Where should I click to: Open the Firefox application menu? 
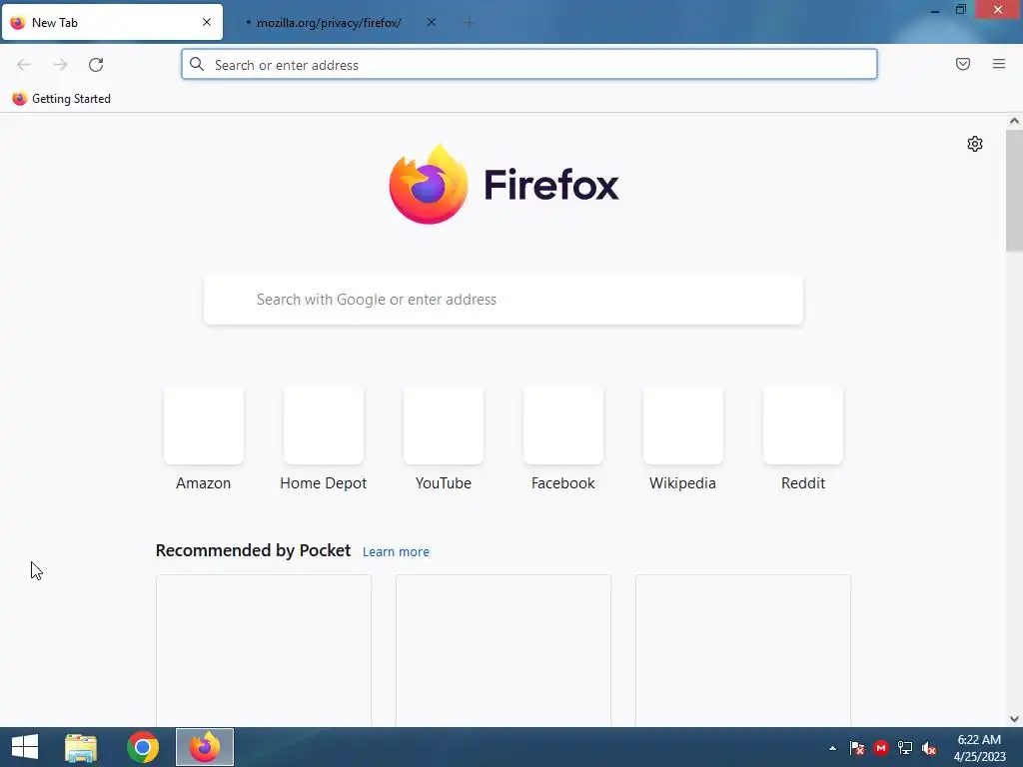[999, 64]
